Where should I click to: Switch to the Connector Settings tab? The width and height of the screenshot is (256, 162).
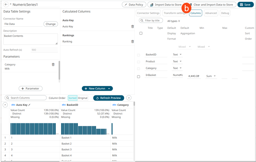148,13
